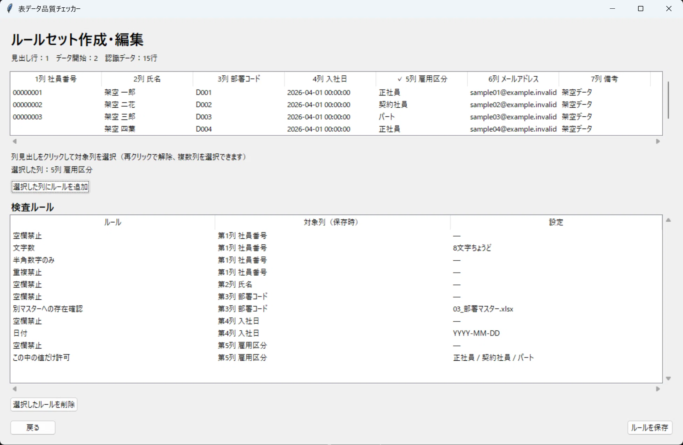Select the この中の値だけ許可 rule row

(336, 358)
